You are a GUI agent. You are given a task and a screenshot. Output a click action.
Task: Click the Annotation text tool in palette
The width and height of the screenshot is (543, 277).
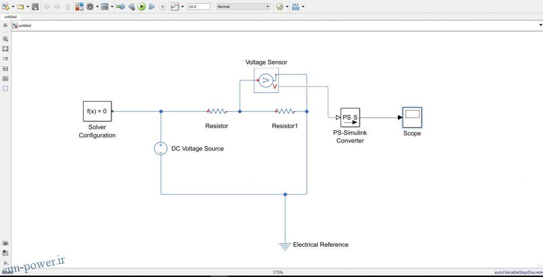(x=5, y=68)
